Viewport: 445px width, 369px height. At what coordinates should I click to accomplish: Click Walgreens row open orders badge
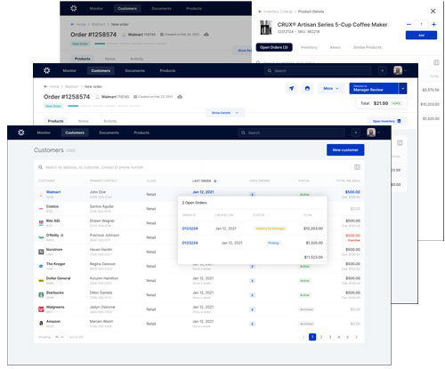point(252,309)
